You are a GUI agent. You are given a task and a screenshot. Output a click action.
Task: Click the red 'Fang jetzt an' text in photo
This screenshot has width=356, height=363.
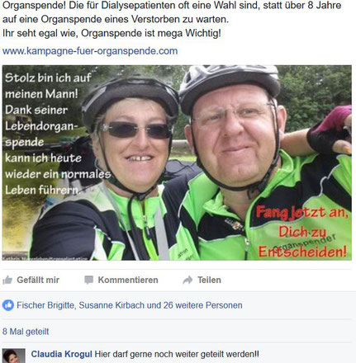coord(301,214)
